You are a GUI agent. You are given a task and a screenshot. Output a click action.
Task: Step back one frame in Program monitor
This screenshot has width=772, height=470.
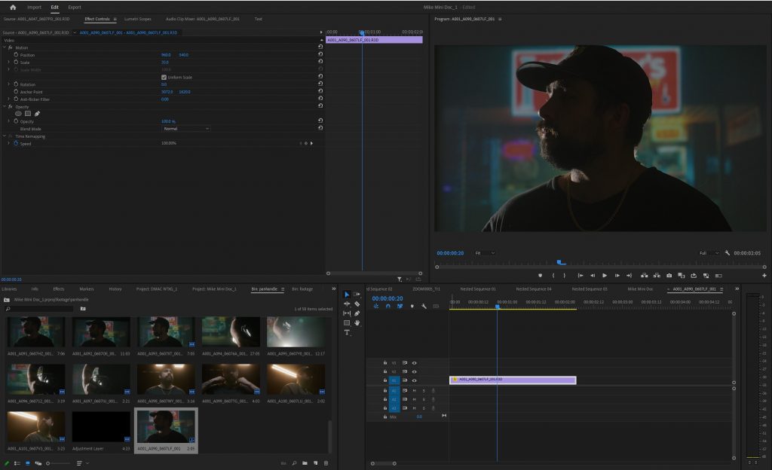pos(593,276)
